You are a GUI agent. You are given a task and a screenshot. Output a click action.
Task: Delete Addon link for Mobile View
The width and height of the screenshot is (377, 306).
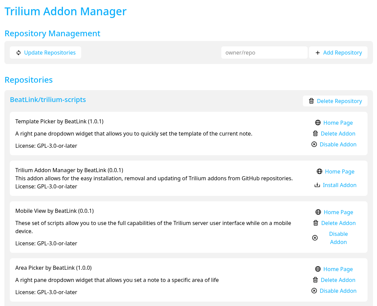tap(338, 223)
